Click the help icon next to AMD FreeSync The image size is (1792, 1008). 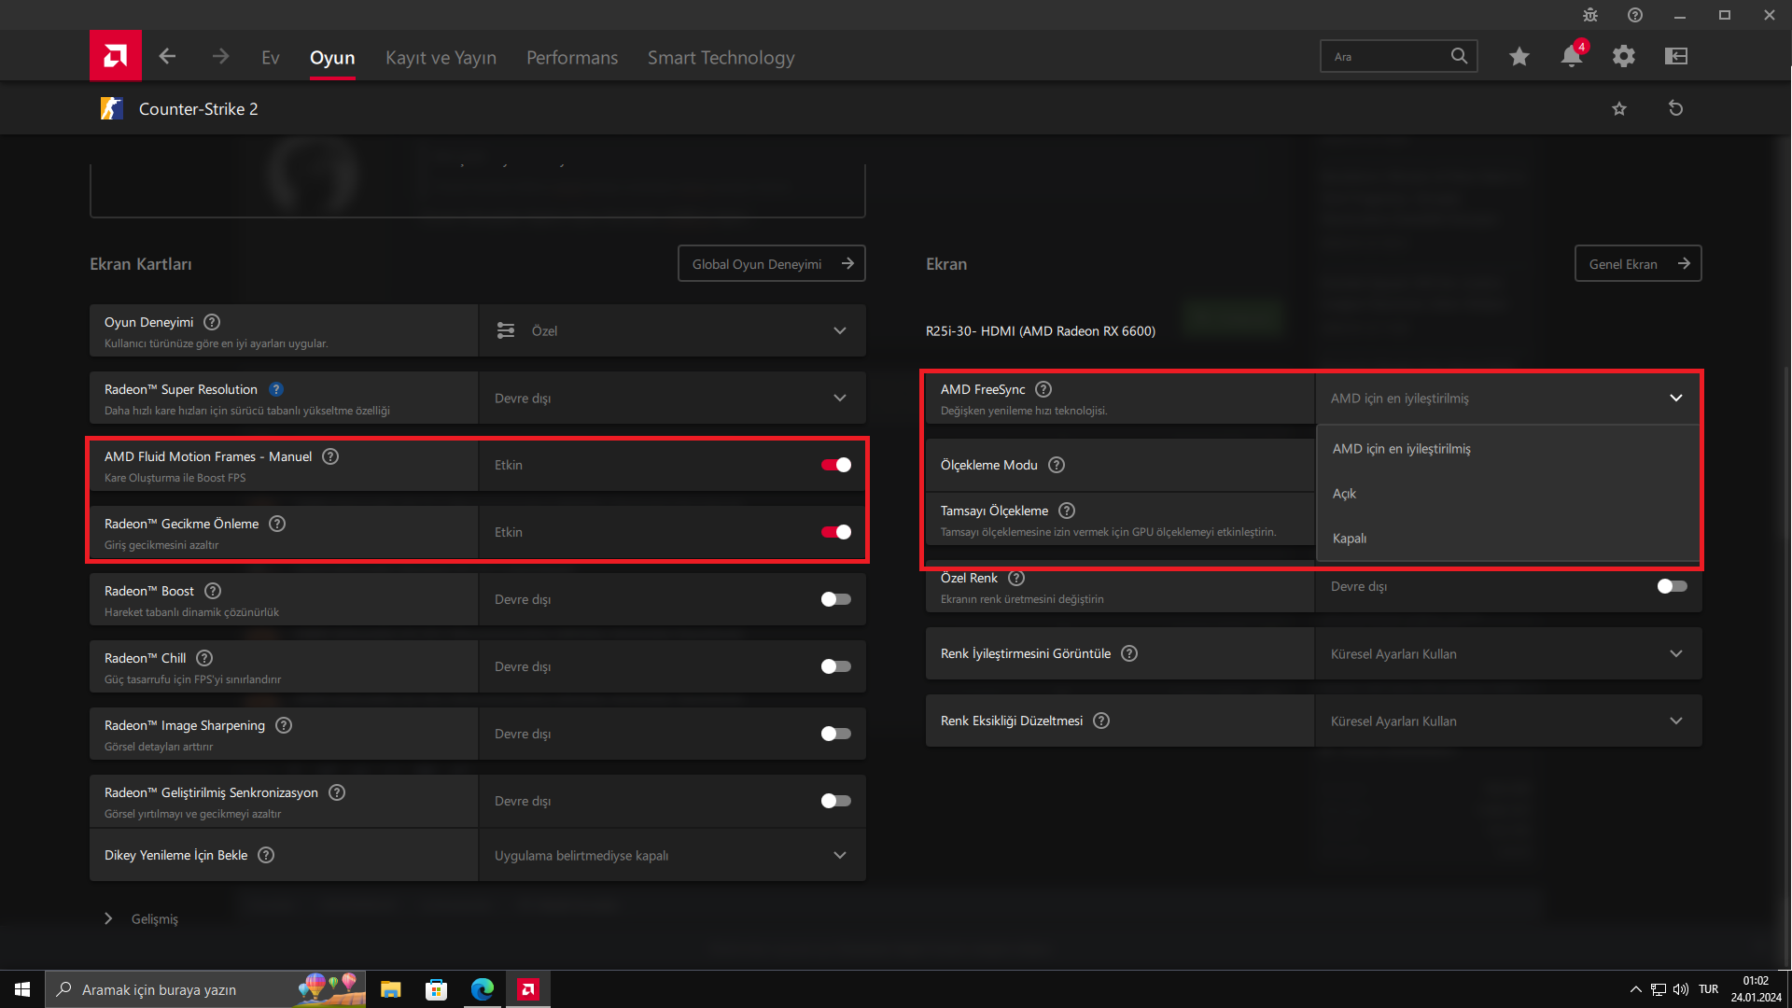[1043, 389]
